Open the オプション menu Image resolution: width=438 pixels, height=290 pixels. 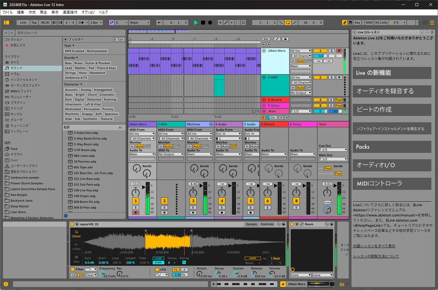[88, 12]
